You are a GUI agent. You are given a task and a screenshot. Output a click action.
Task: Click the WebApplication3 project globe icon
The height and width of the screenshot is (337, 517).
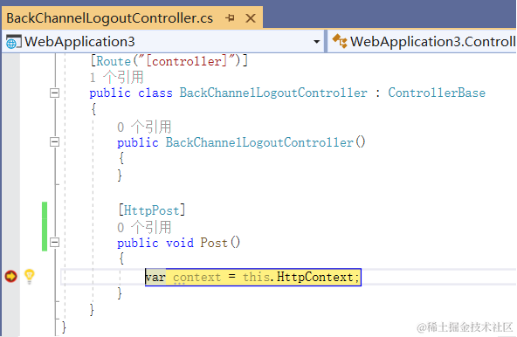13,42
